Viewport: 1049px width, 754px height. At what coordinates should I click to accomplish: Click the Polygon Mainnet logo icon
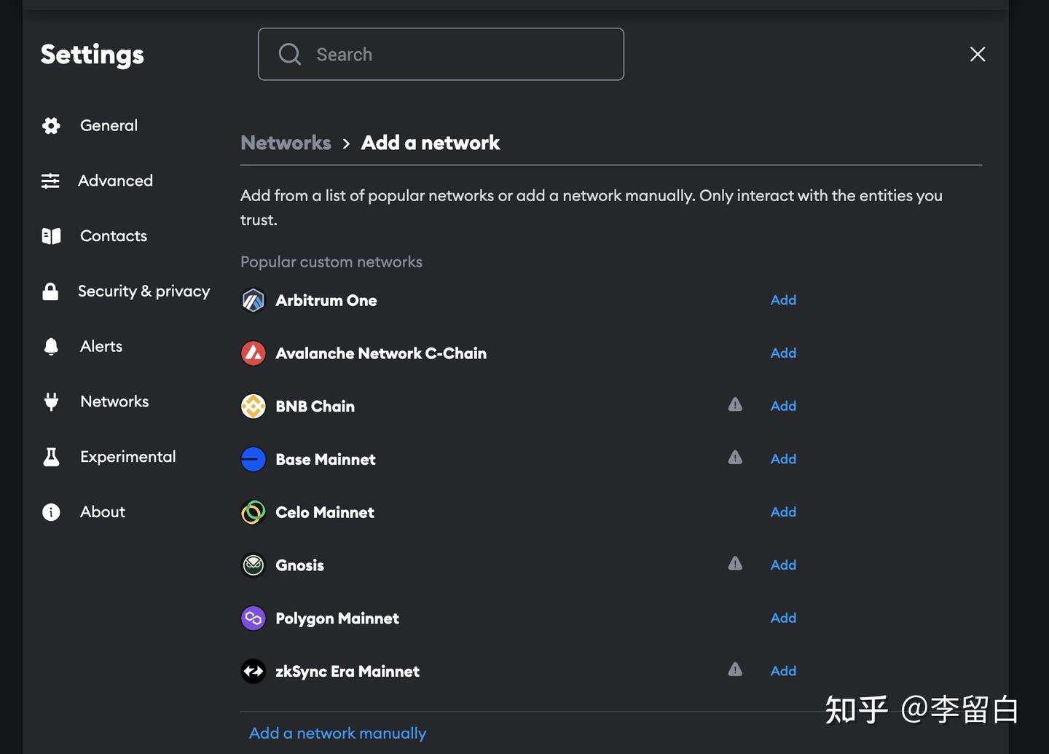[x=254, y=618]
